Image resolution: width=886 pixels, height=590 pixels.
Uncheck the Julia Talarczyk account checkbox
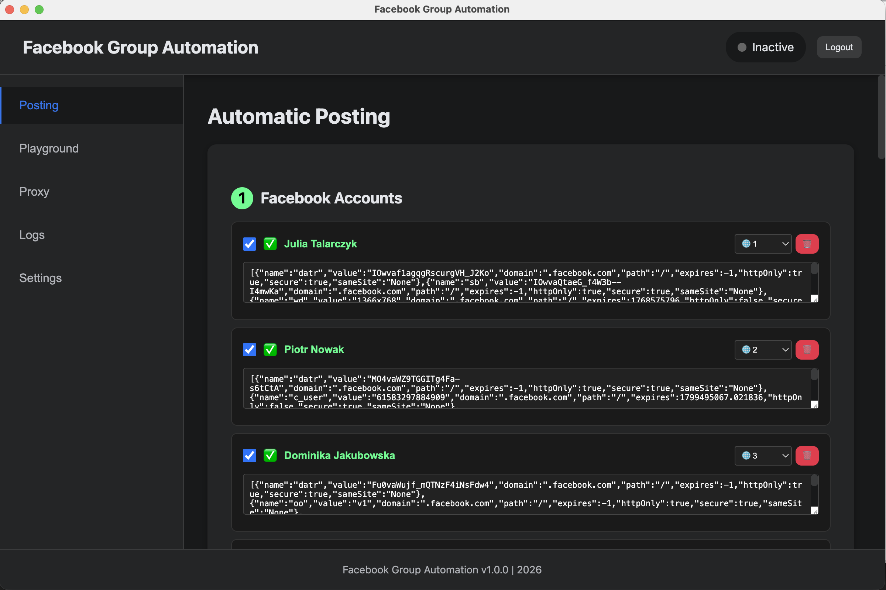[x=249, y=244]
